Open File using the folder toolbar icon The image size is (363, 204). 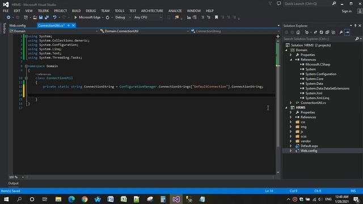[x=35, y=18]
